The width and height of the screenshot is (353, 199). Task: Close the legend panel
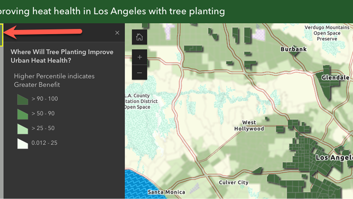tap(117, 33)
